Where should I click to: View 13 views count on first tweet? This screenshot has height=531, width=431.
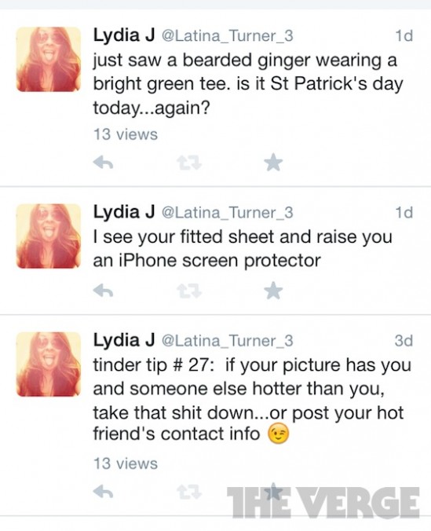[126, 134]
